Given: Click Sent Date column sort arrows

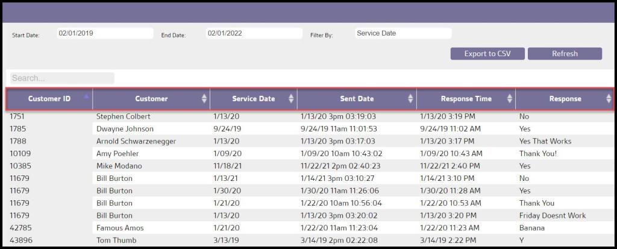Looking at the screenshot, I should (x=411, y=99).
